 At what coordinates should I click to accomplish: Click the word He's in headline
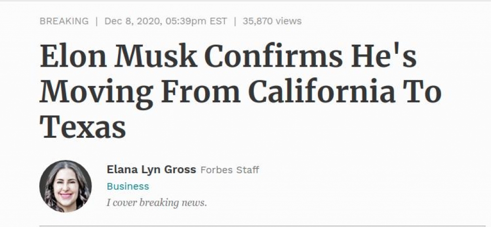(384, 56)
